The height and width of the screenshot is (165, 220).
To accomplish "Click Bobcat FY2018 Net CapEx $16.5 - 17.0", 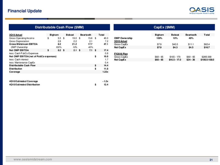I will 175,60.
